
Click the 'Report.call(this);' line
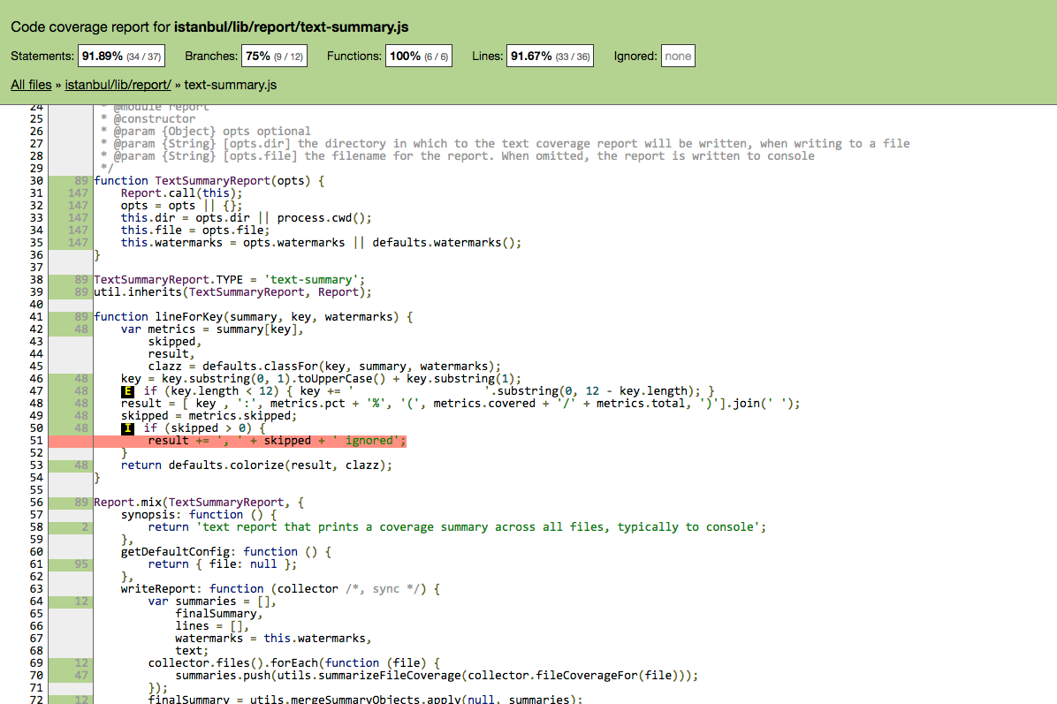pyautogui.click(x=181, y=193)
